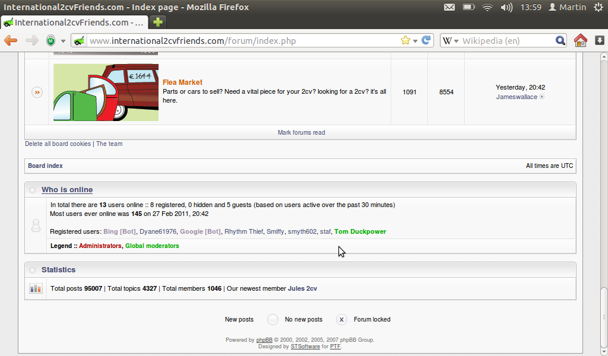The width and height of the screenshot is (608, 356).
Task: Click the bullet icon beside Statistics
Action: pos(32,271)
